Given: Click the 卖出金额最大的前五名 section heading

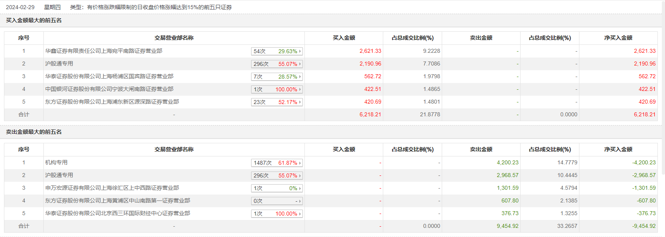Looking at the screenshot, I should click(x=34, y=132).
